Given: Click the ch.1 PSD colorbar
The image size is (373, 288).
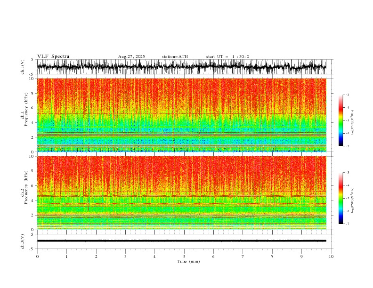Looking at the screenshot, I should (x=341, y=120).
